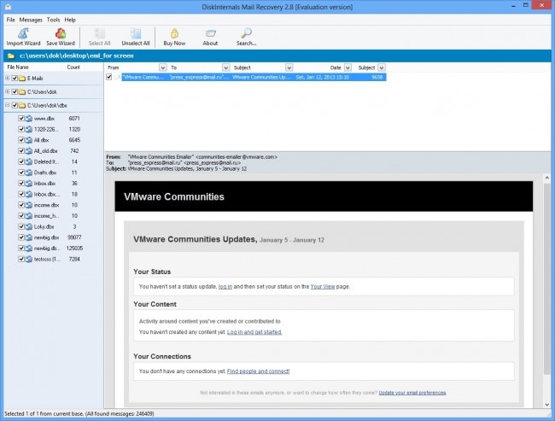555x421 pixels.
Task: Select the VMware Communities message row
Action: click(x=254, y=77)
